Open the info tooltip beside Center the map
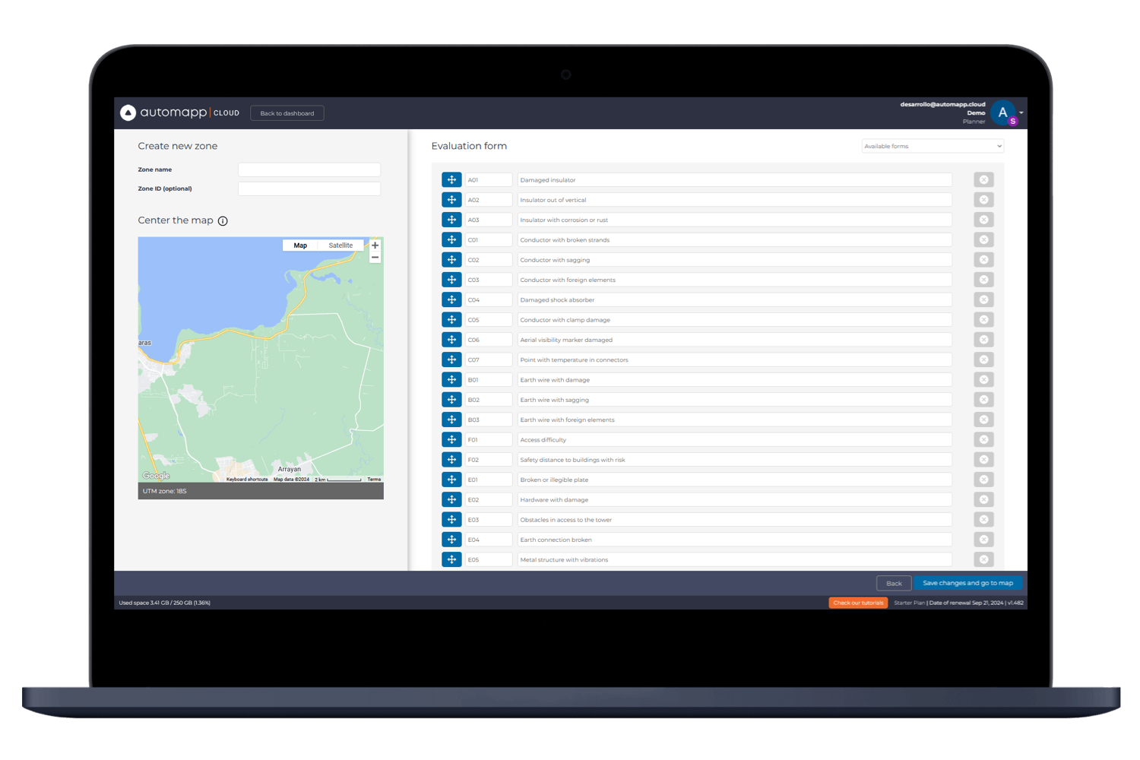The image size is (1140, 760). point(223,220)
